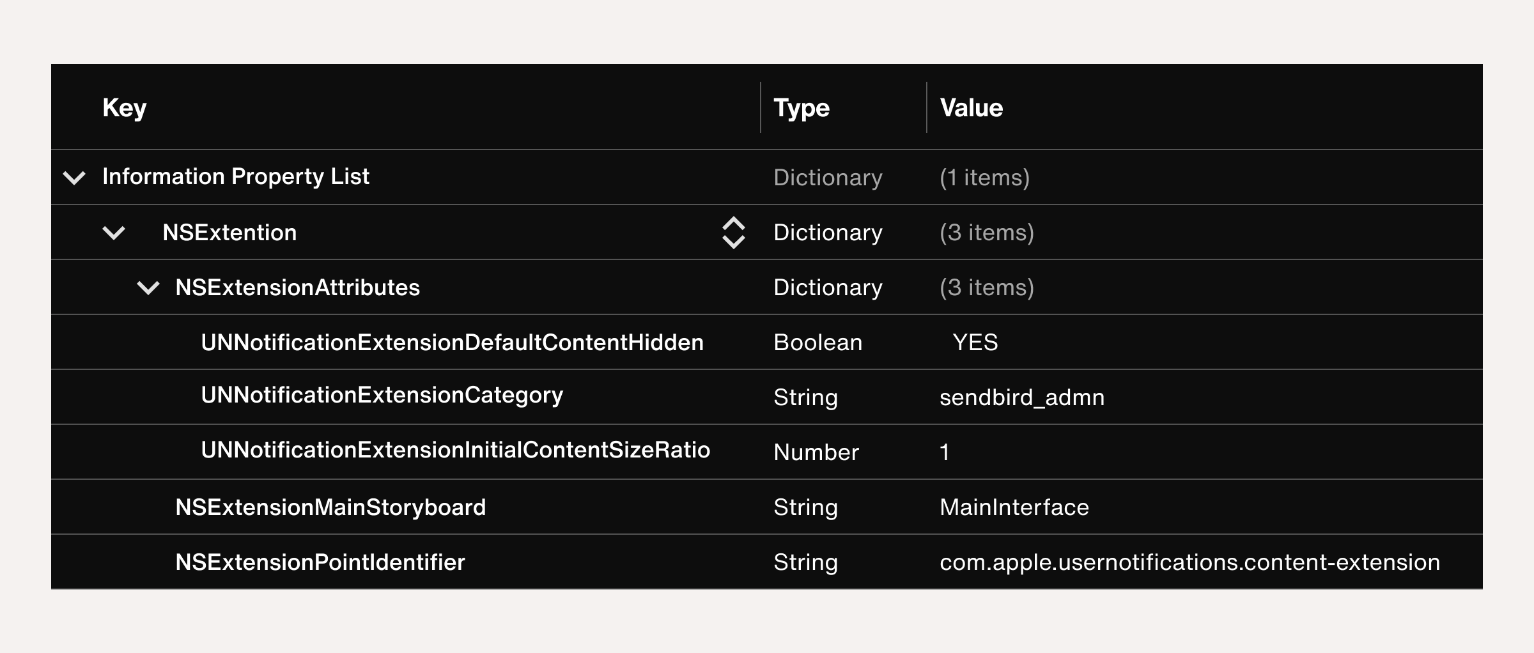
Task: Select the NSExtensionPointIdentifier key
Action: coord(320,562)
